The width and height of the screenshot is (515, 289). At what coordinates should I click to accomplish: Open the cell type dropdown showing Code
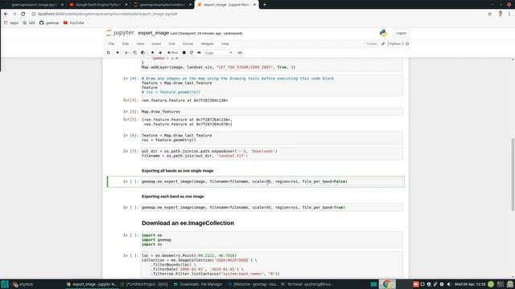click(x=218, y=53)
